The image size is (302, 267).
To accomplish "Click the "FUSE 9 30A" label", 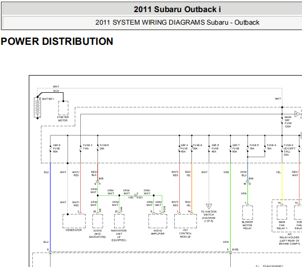I will 197,147.
